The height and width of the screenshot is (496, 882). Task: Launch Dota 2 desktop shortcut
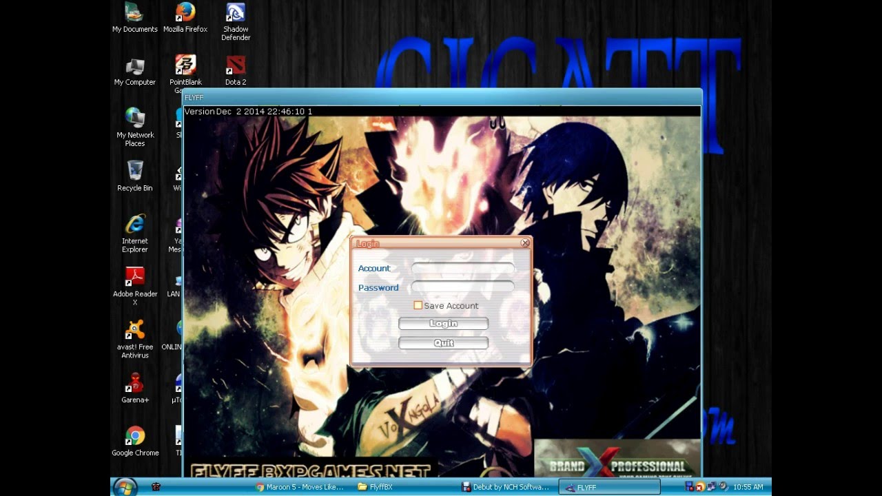236,72
